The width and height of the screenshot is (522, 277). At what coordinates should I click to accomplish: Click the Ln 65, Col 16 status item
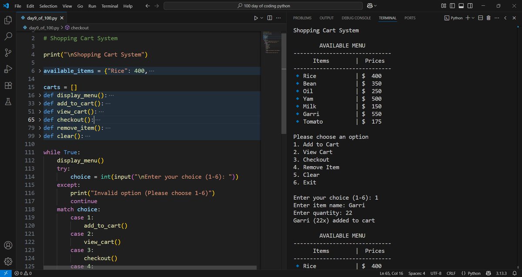click(391, 273)
